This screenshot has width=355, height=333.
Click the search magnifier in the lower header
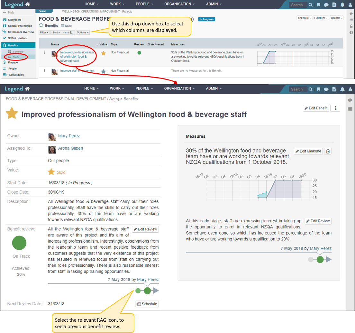[311, 89]
